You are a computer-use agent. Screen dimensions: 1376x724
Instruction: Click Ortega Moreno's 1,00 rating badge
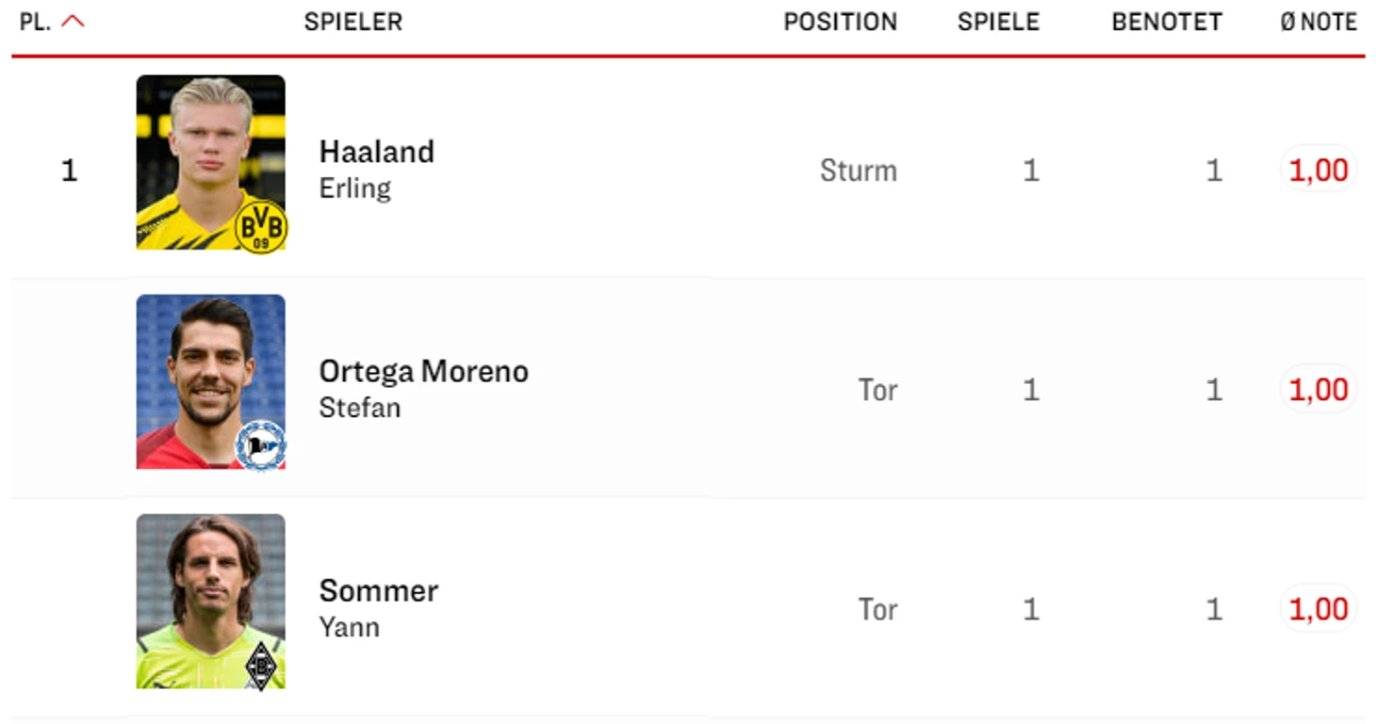(x=1319, y=390)
